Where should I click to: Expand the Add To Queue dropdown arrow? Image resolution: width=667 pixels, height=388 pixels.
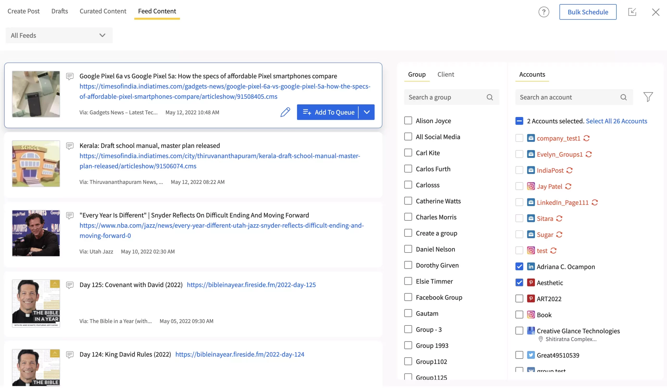click(367, 112)
